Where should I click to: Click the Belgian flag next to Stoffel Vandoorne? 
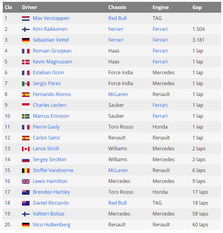pyautogui.click(x=26, y=171)
